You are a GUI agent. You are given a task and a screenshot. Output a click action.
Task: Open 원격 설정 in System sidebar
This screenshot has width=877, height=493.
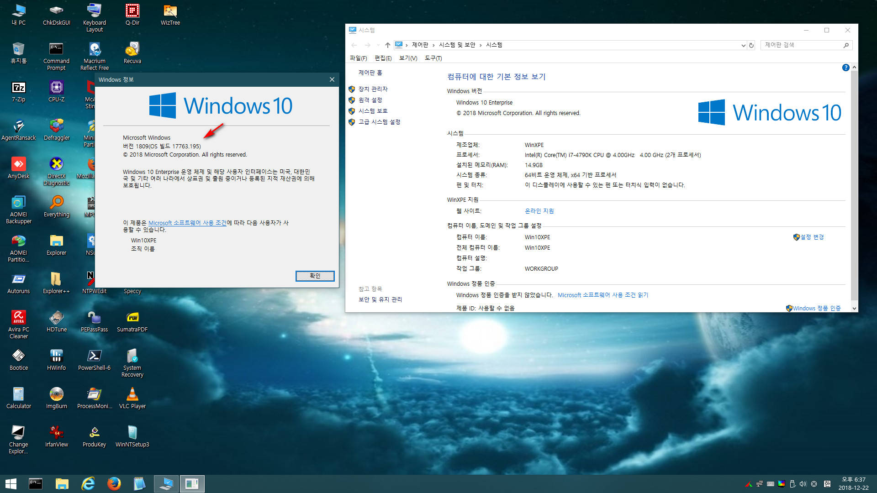(370, 100)
